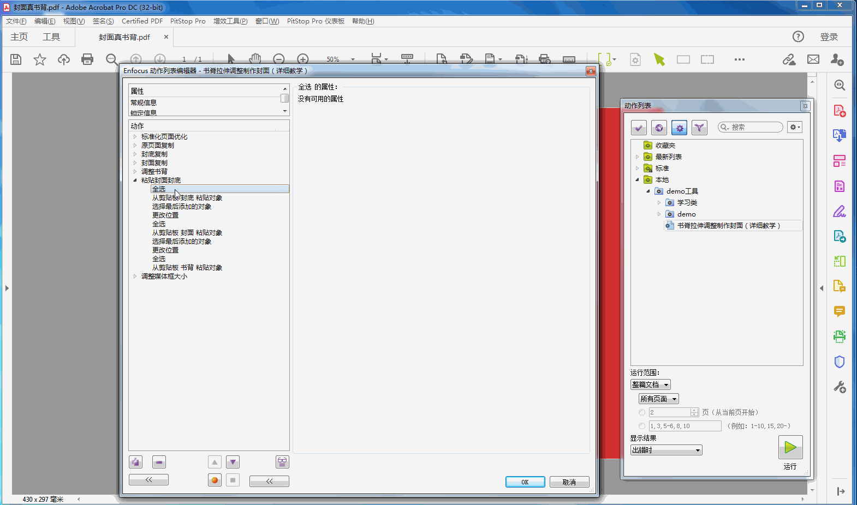Move action down with purple arrow
This screenshot has height=505, width=857.
point(233,462)
